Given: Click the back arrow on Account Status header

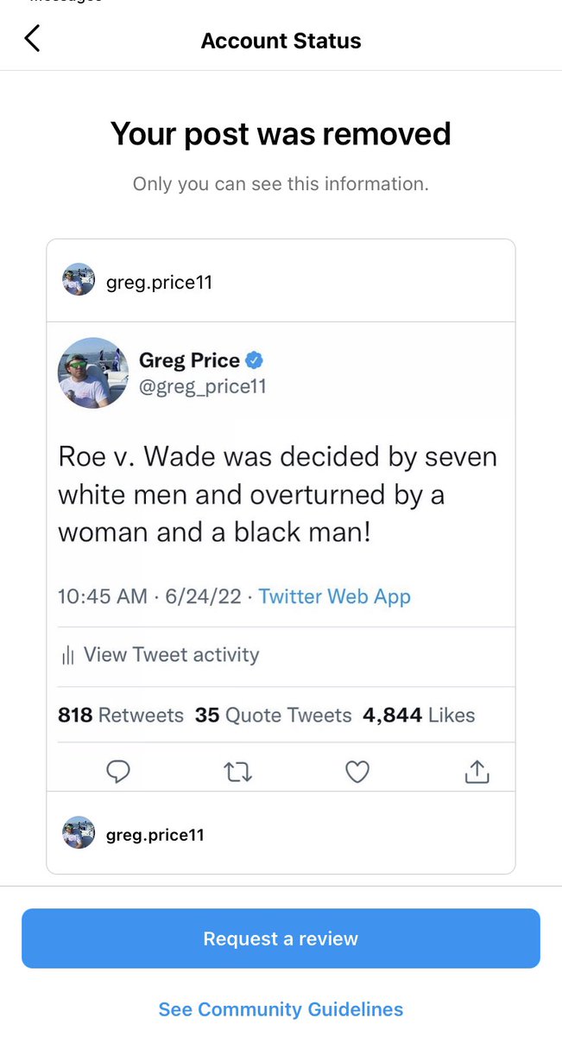Looking at the screenshot, I should [x=34, y=38].
